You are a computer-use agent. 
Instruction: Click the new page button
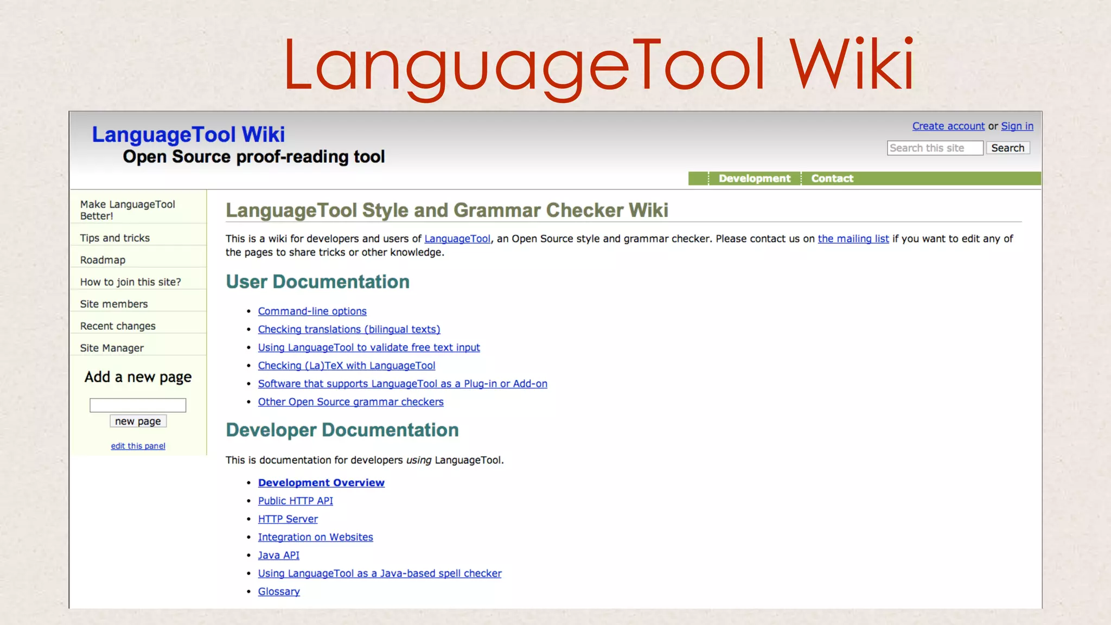coord(138,422)
